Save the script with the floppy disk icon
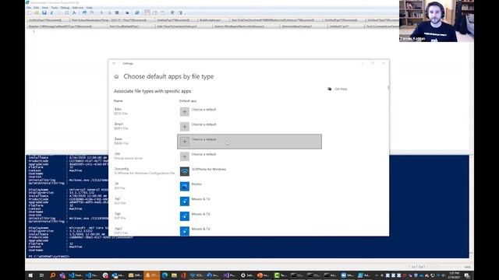The height and width of the screenshot is (280, 499). coord(44,12)
